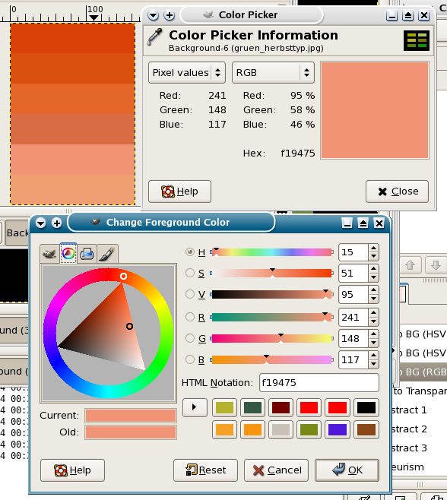Open the RGB color model dropdown

[273, 73]
